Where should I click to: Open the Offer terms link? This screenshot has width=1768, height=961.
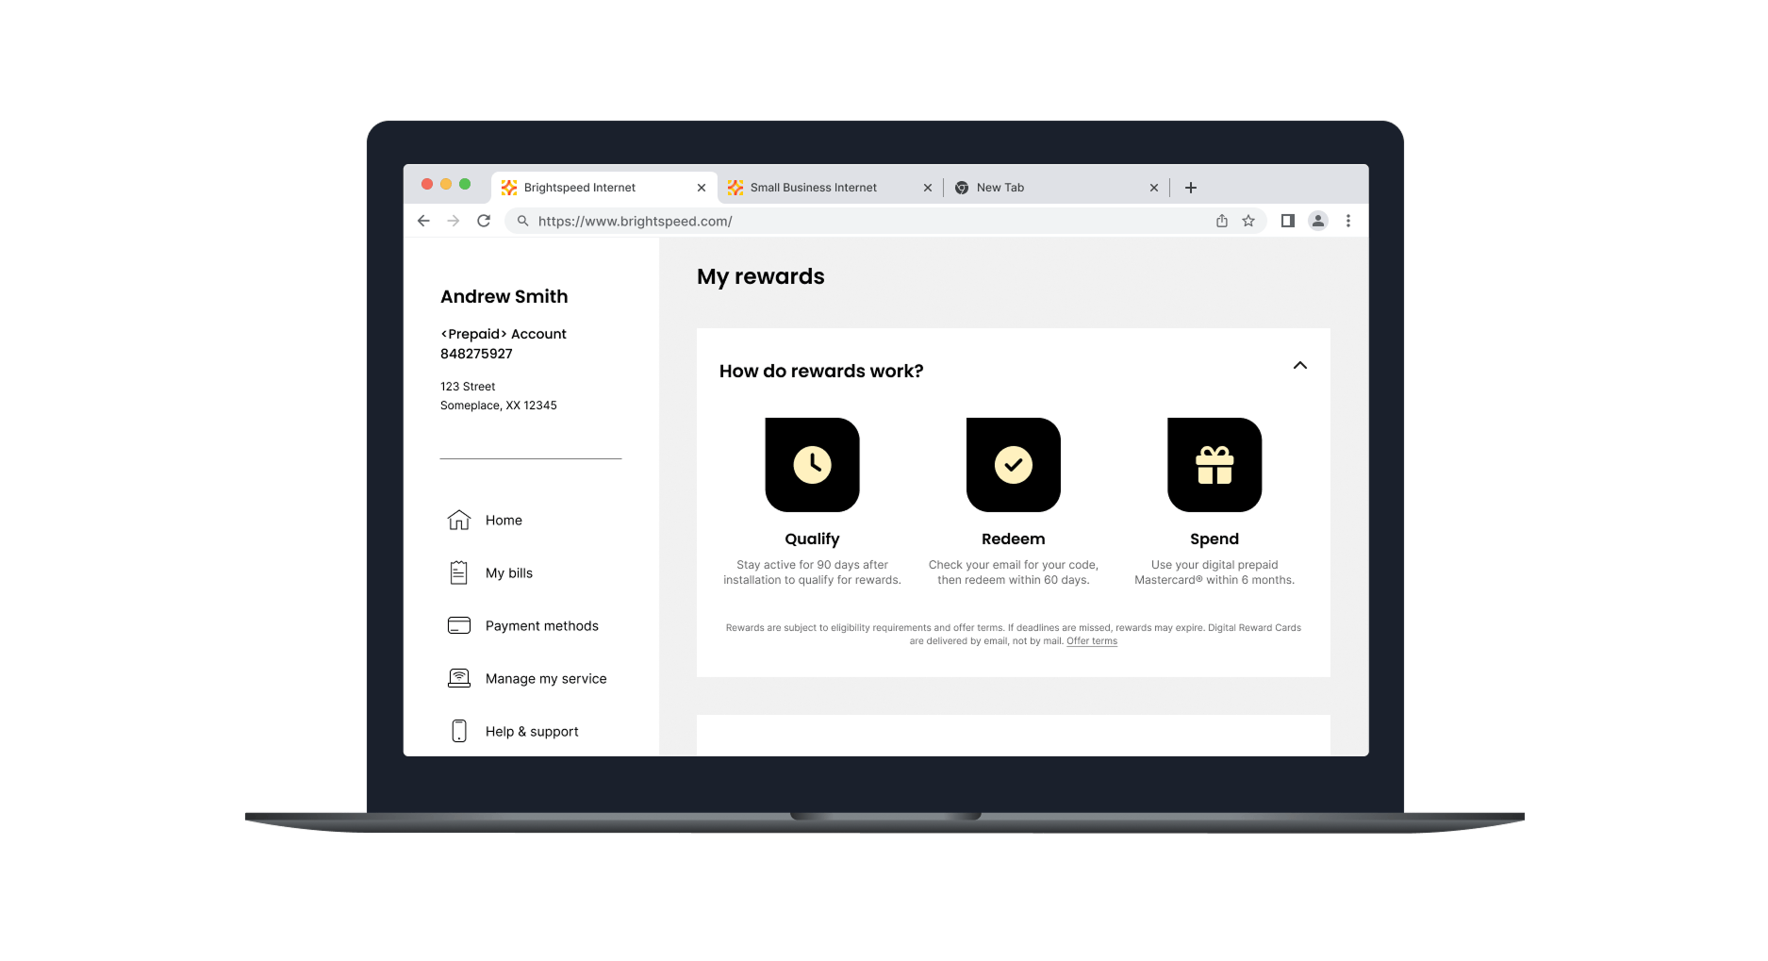1092,641
